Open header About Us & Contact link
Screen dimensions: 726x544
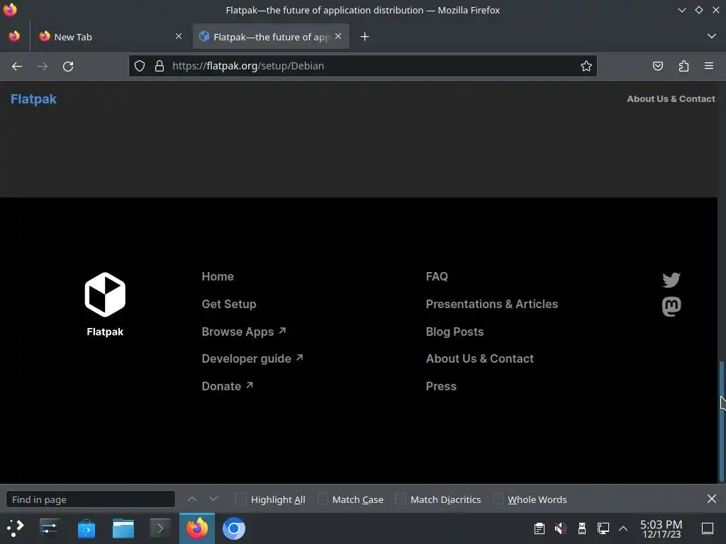(x=671, y=98)
